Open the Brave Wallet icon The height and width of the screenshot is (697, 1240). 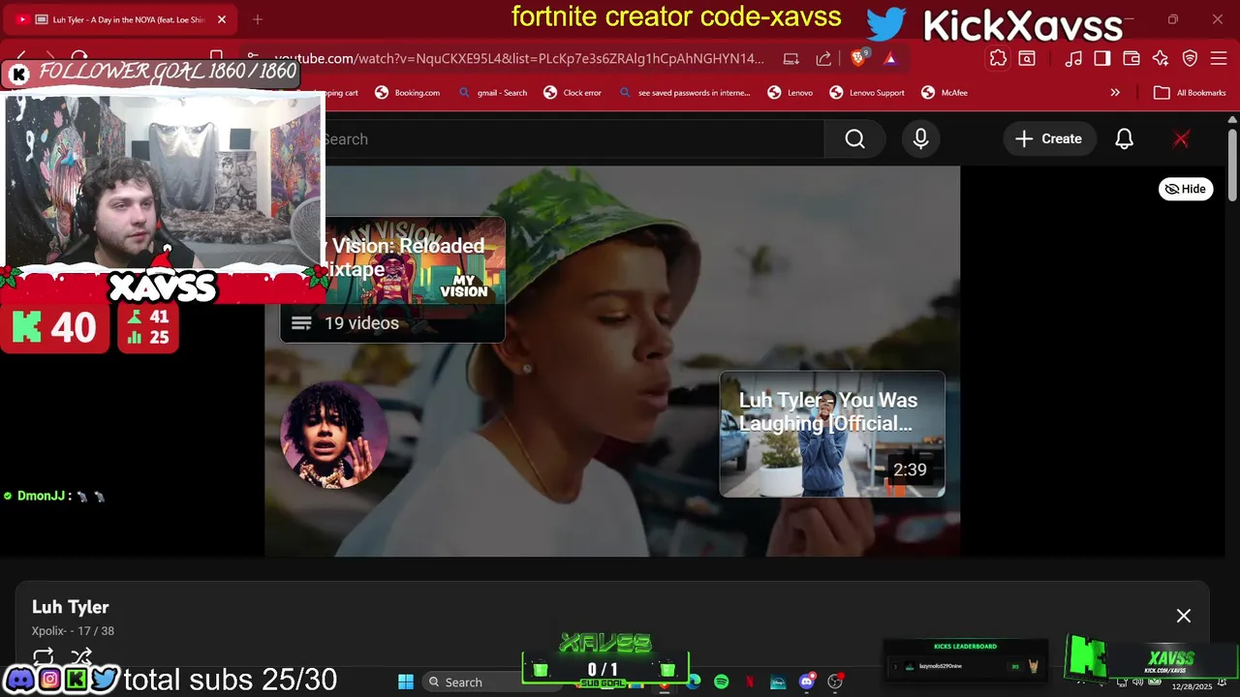[x=1131, y=58]
